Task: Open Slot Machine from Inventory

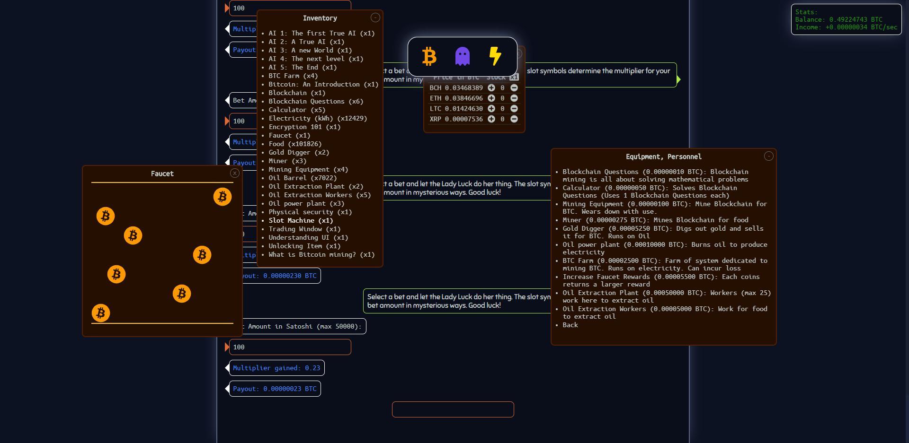Action: tap(301, 221)
